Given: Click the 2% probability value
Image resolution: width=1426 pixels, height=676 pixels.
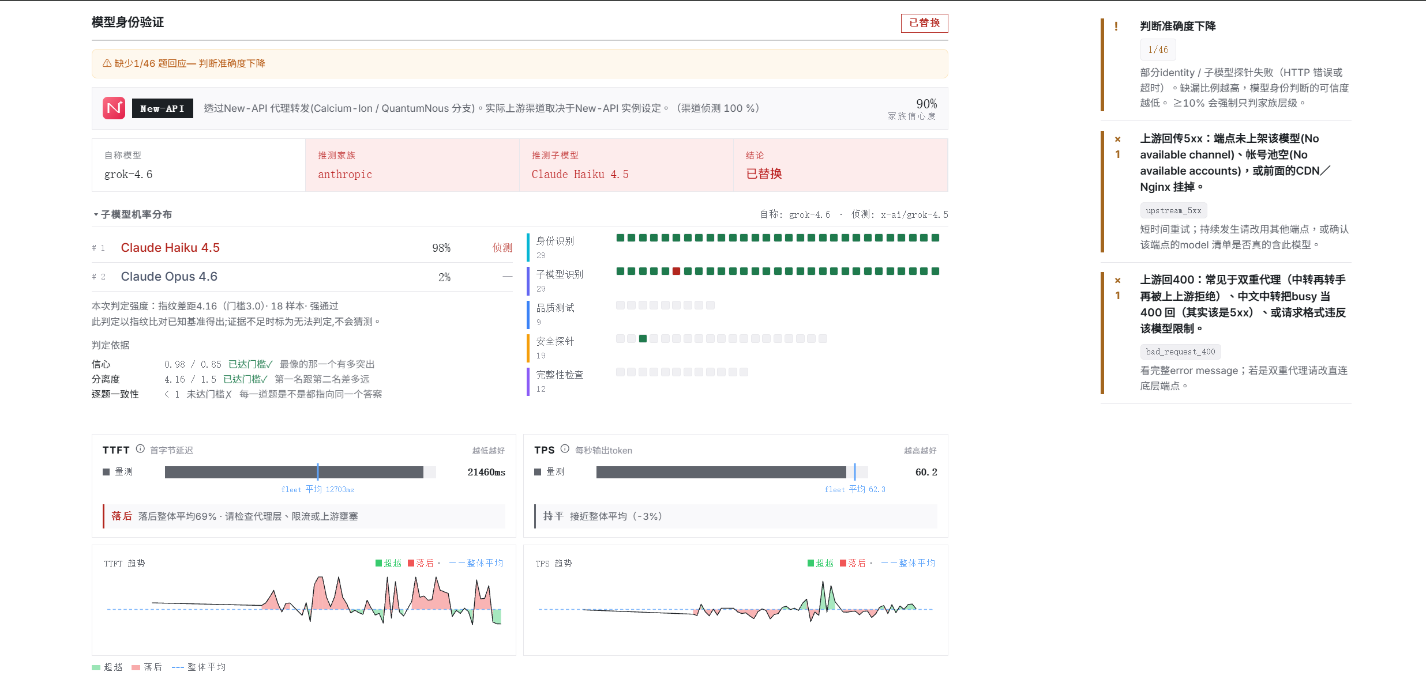Looking at the screenshot, I should click(444, 277).
